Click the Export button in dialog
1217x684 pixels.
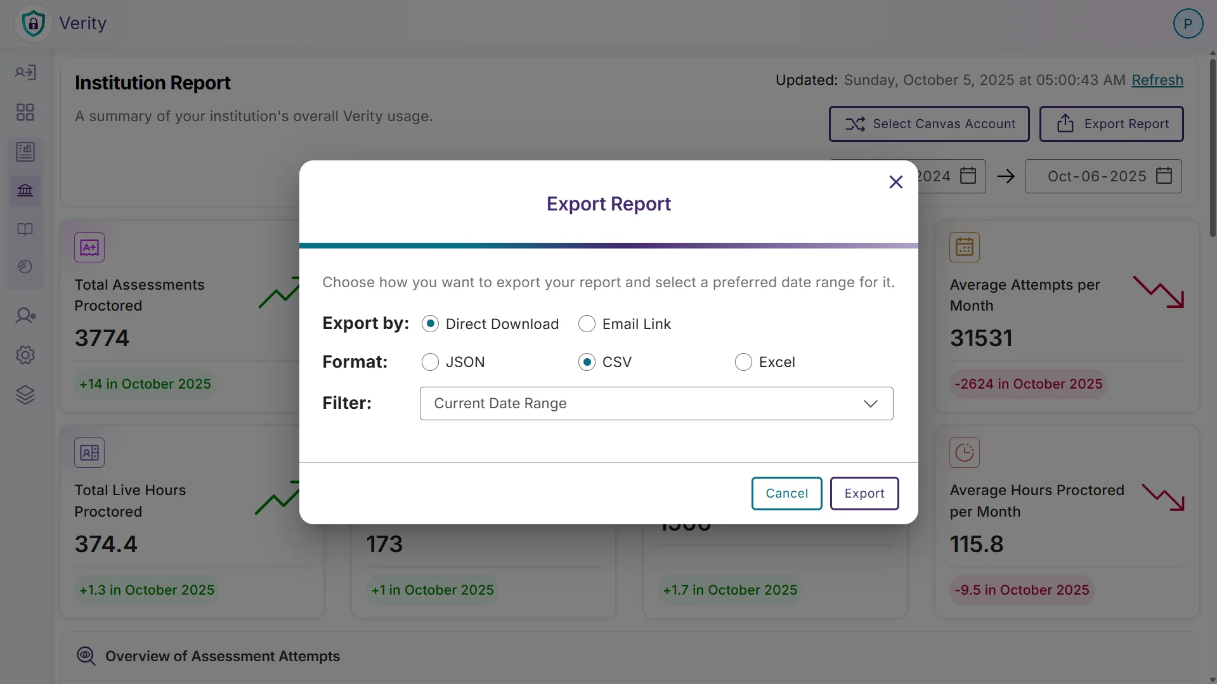864,493
